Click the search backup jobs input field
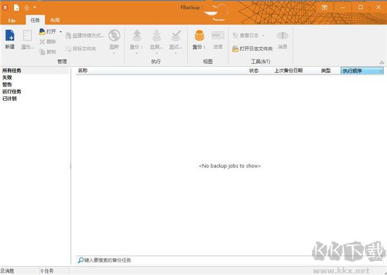387x275 pixels. coord(230,260)
